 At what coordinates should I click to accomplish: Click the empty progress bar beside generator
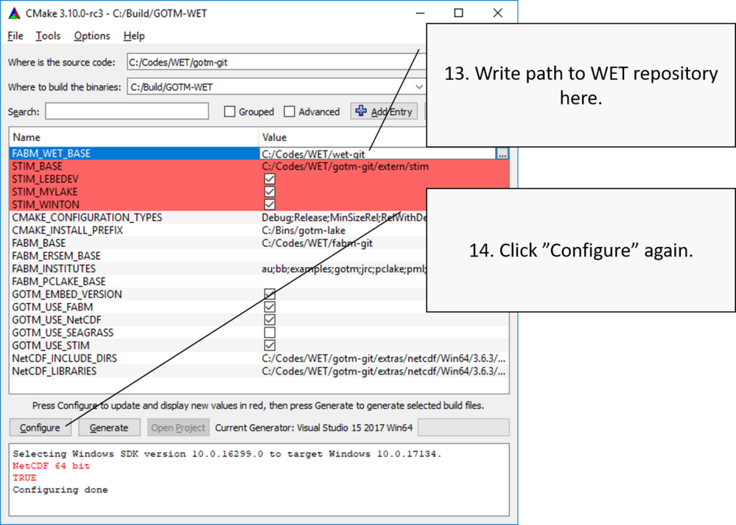463,428
